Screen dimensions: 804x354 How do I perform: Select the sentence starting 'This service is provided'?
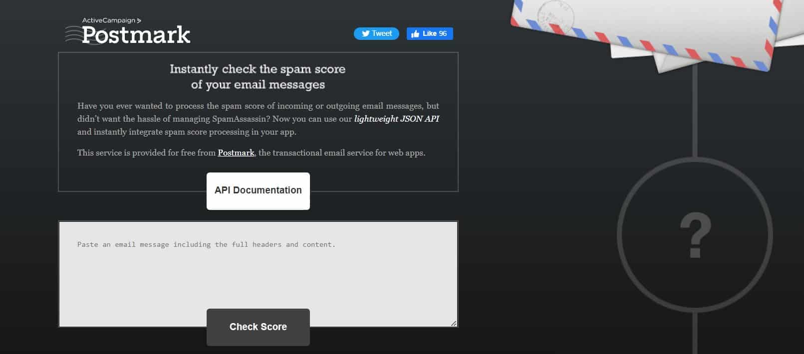click(x=252, y=153)
